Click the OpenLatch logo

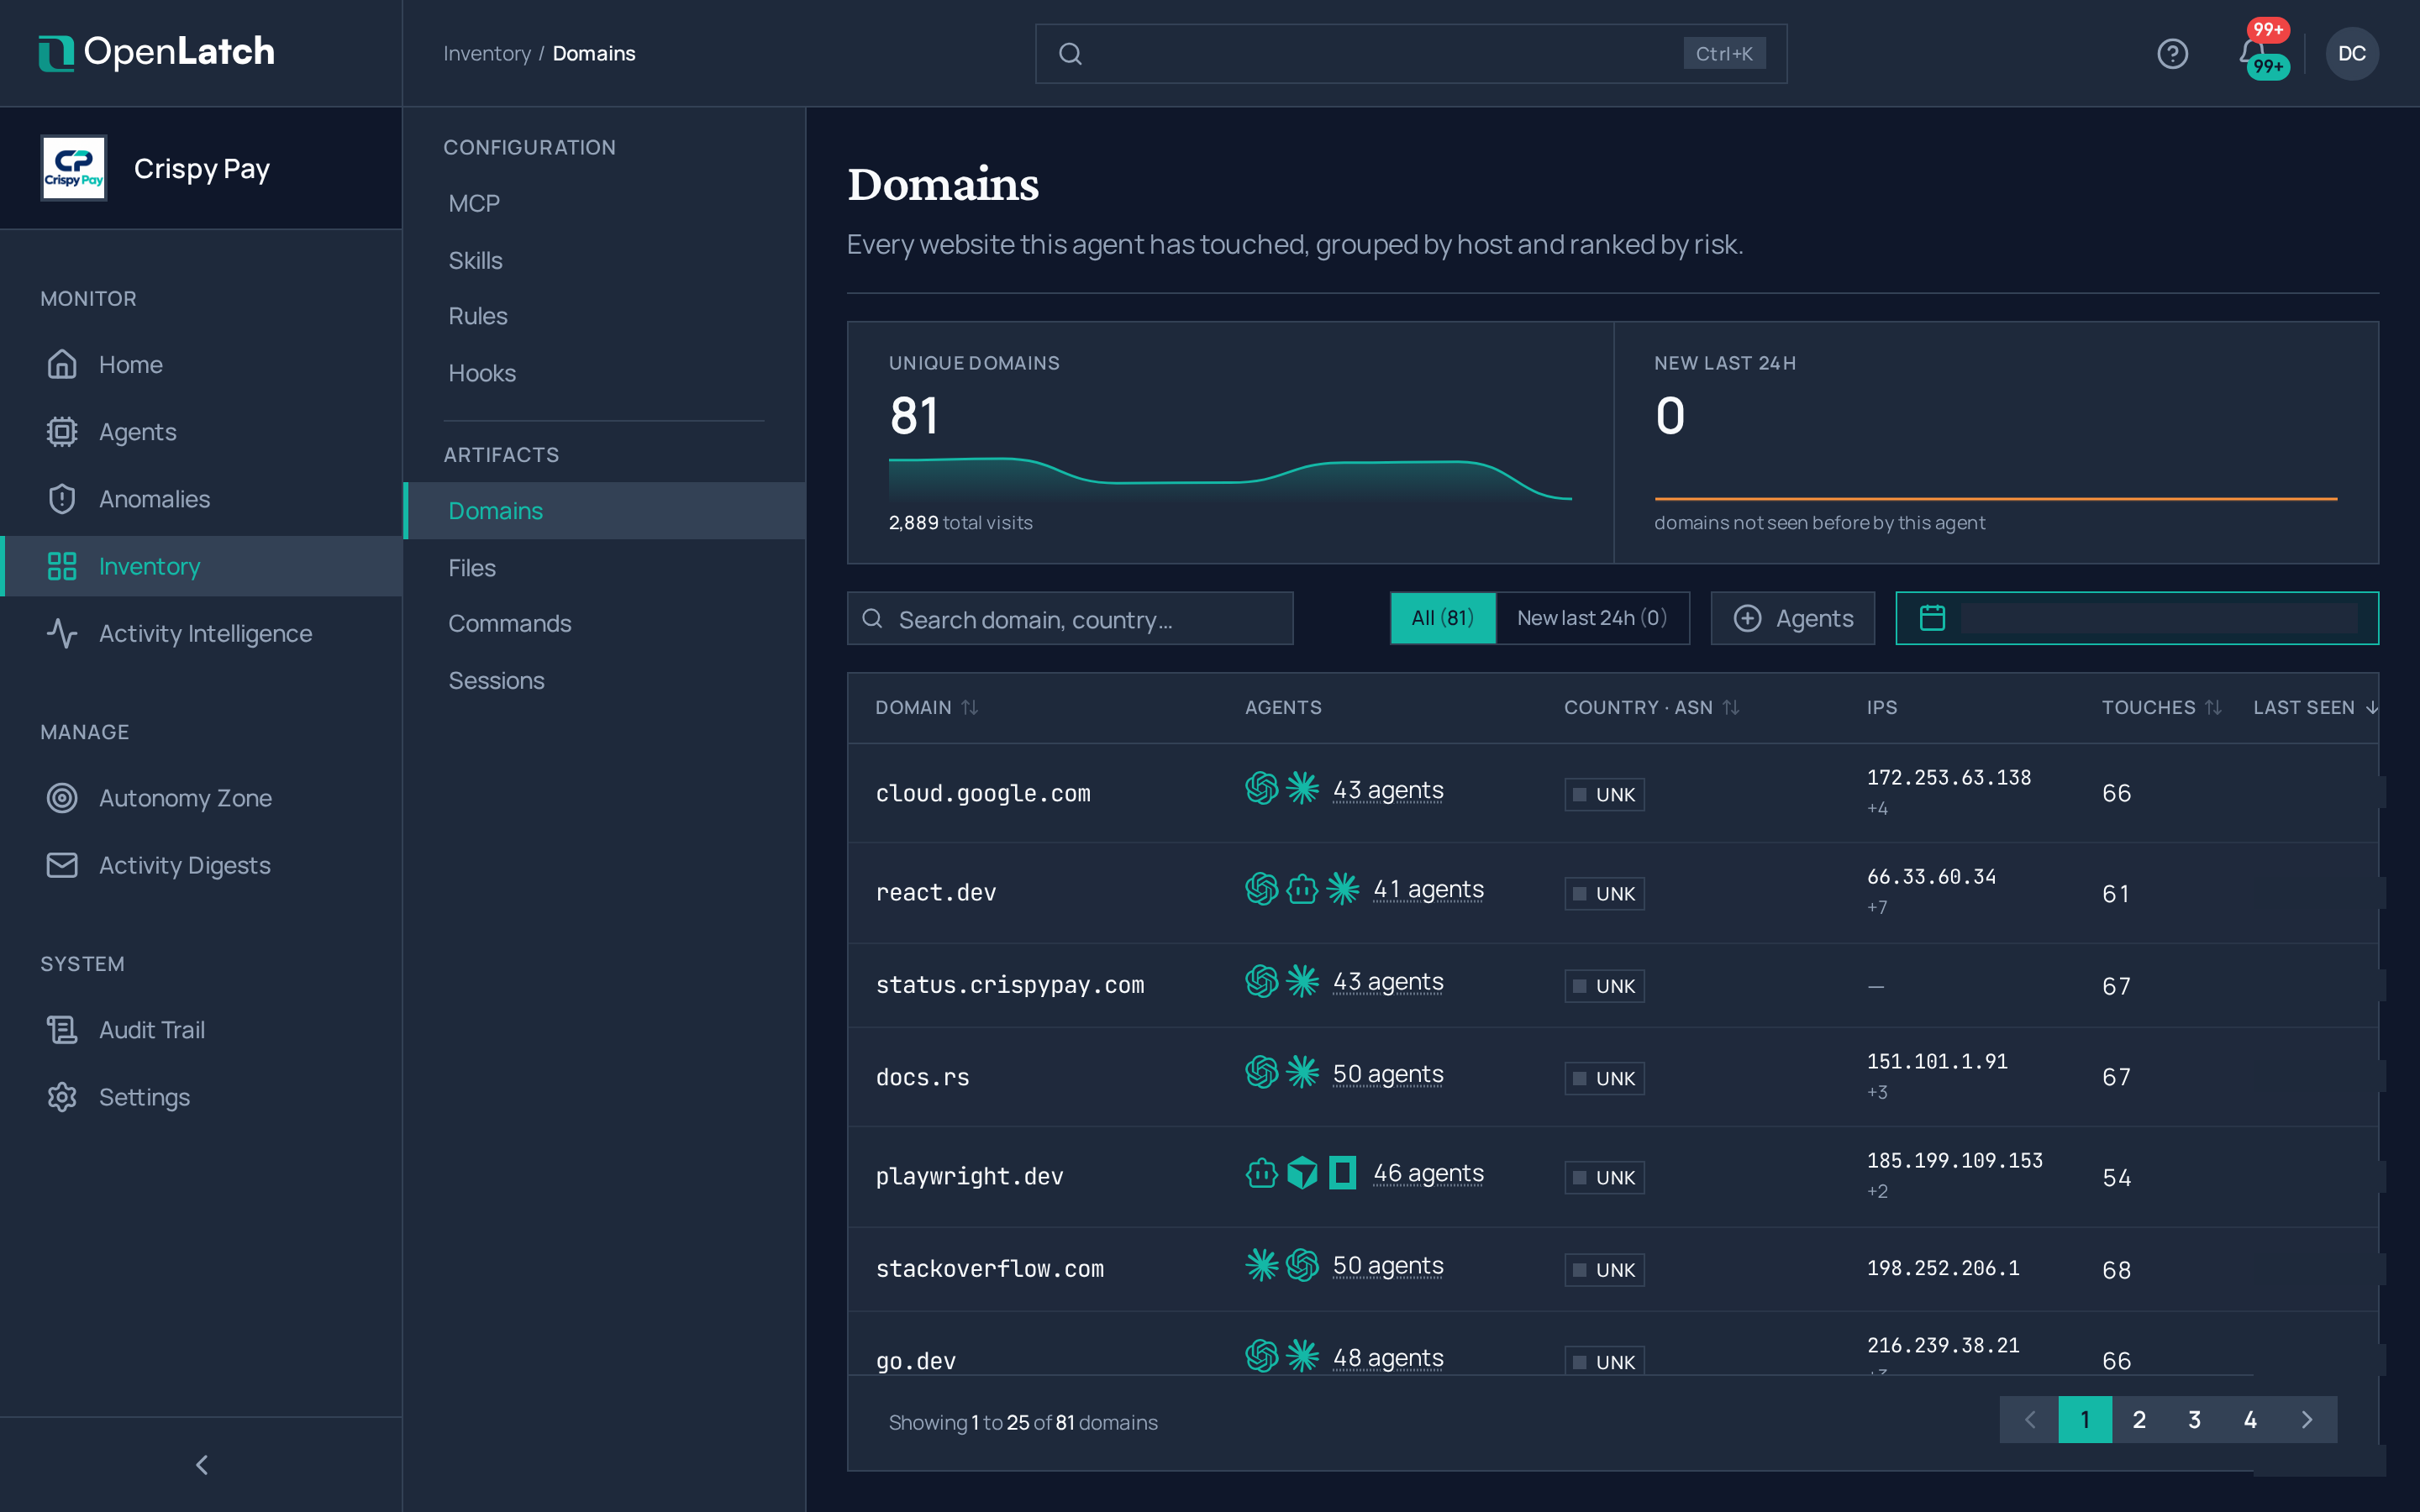click(x=157, y=53)
